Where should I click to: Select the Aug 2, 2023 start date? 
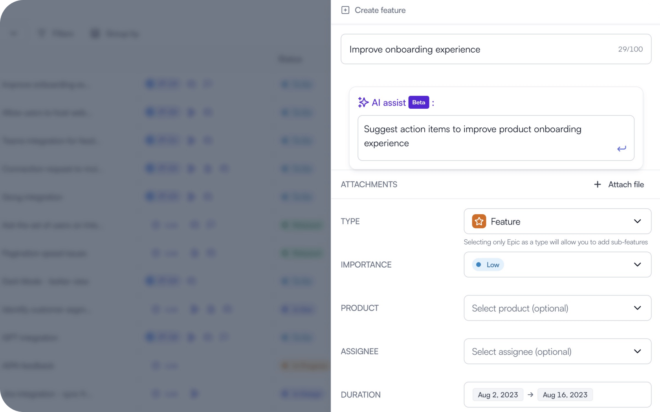(497, 394)
